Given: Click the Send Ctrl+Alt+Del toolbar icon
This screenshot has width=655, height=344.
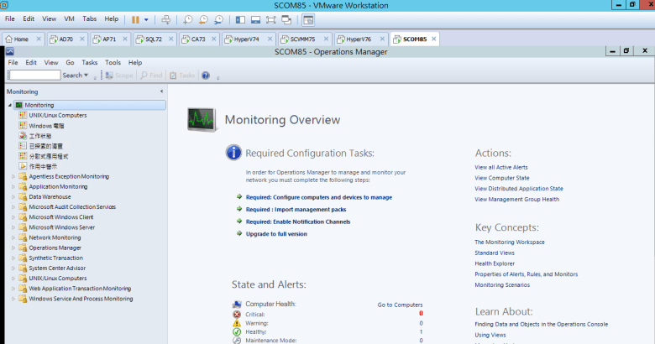Looking at the screenshot, I should [166, 18].
